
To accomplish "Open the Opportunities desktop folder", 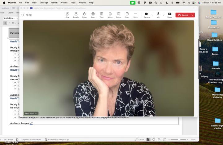I will (214, 37).
